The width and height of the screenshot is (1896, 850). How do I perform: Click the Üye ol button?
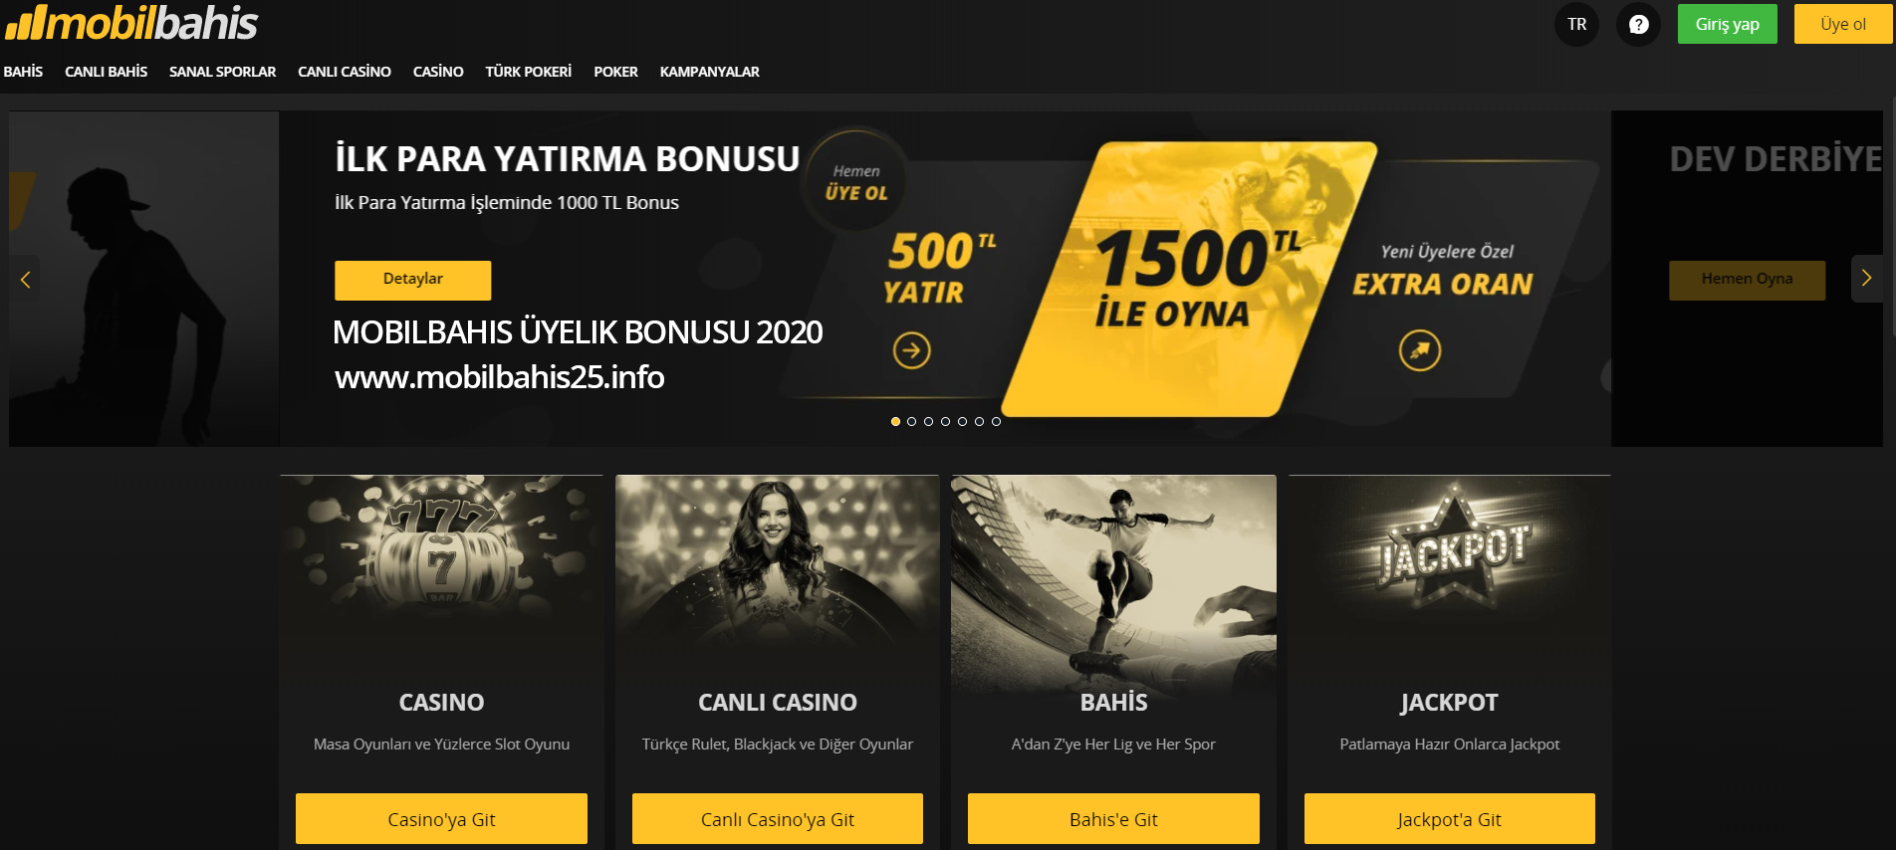(1843, 24)
